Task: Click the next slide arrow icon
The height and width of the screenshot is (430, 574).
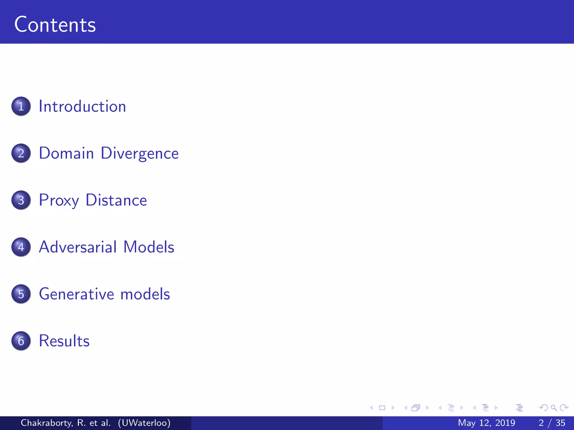Action: tap(393, 408)
